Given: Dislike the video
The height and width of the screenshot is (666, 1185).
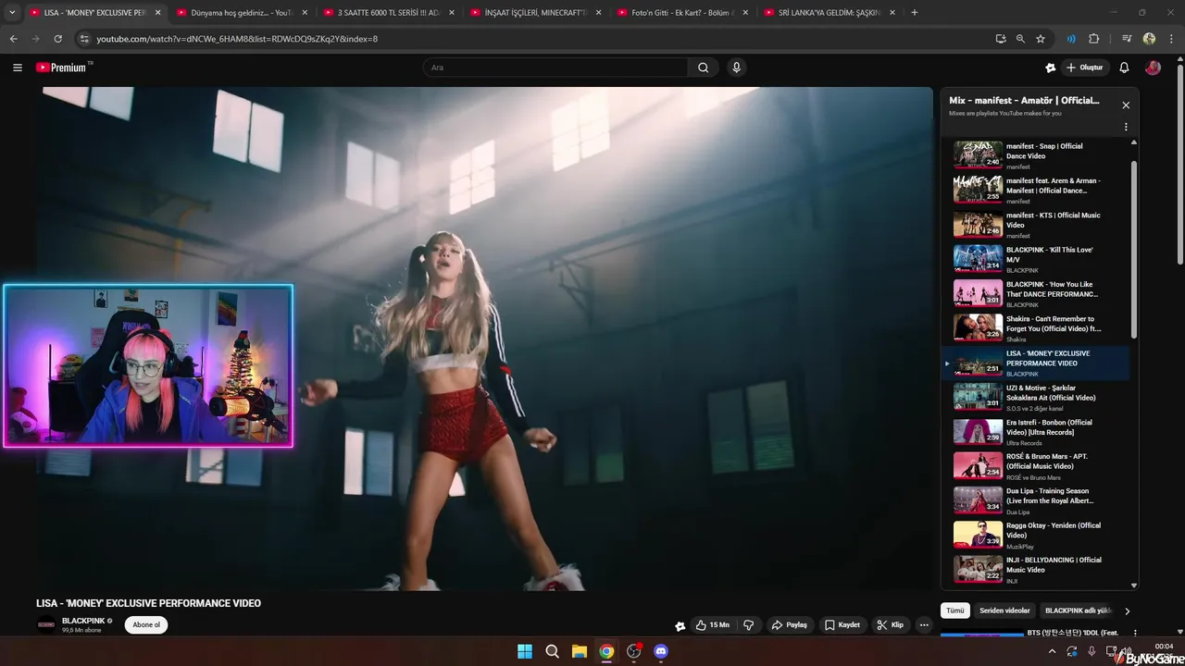Looking at the screenshot, I should click(748, 625).
